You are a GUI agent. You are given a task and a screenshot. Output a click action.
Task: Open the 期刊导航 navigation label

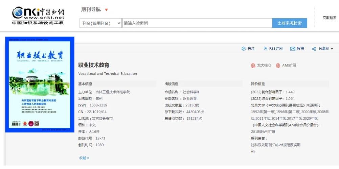[x=91, y=9]
